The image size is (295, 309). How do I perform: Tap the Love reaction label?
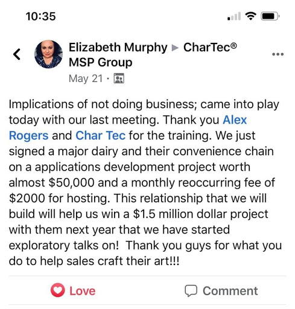pyautogui.click(x=83, y=291)
